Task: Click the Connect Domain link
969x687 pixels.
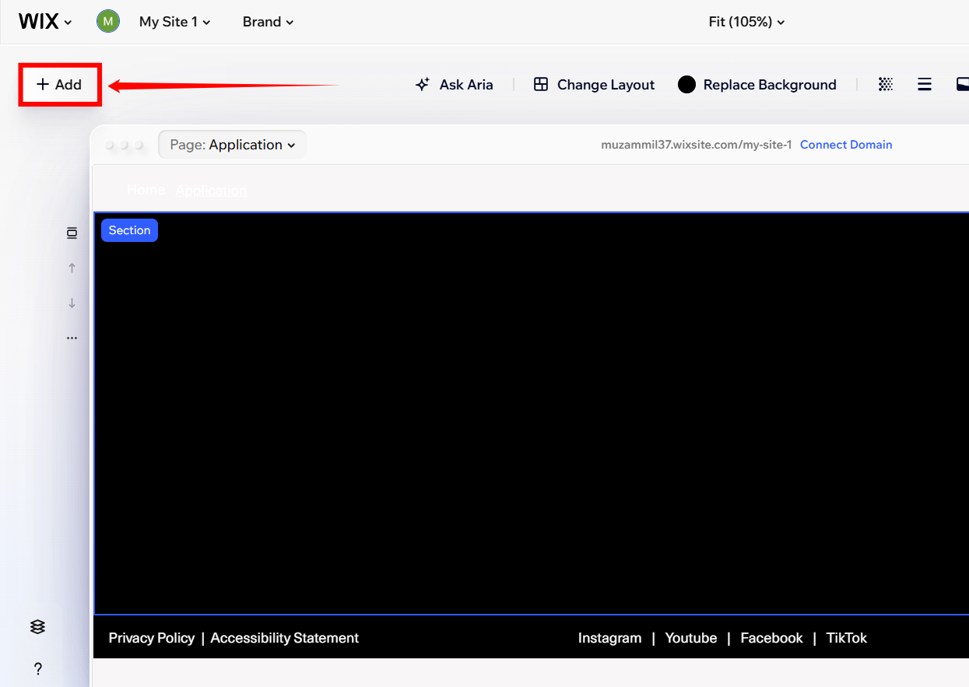Action: (x=846, y=145)
